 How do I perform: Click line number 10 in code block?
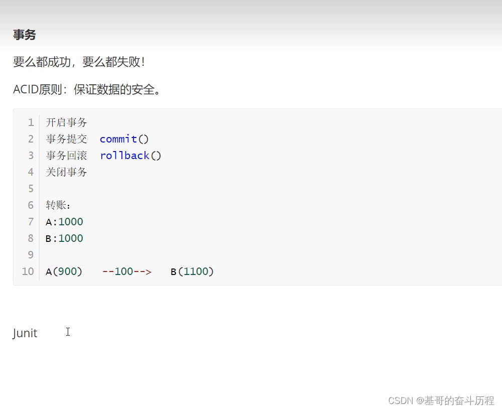pos(27,271)
